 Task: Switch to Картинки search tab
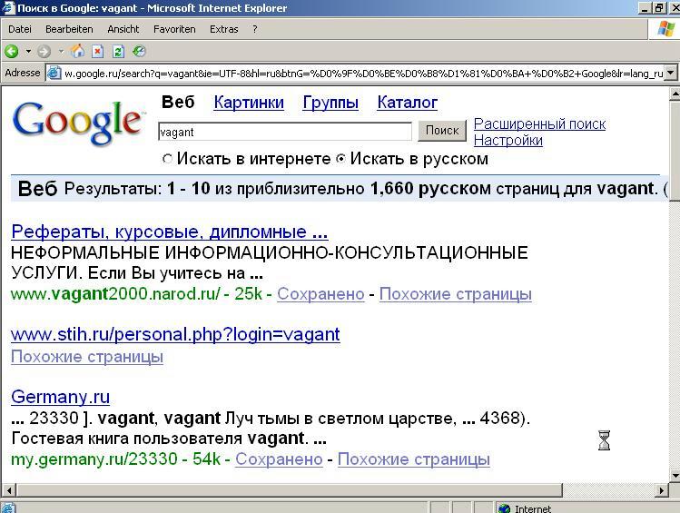249,103
